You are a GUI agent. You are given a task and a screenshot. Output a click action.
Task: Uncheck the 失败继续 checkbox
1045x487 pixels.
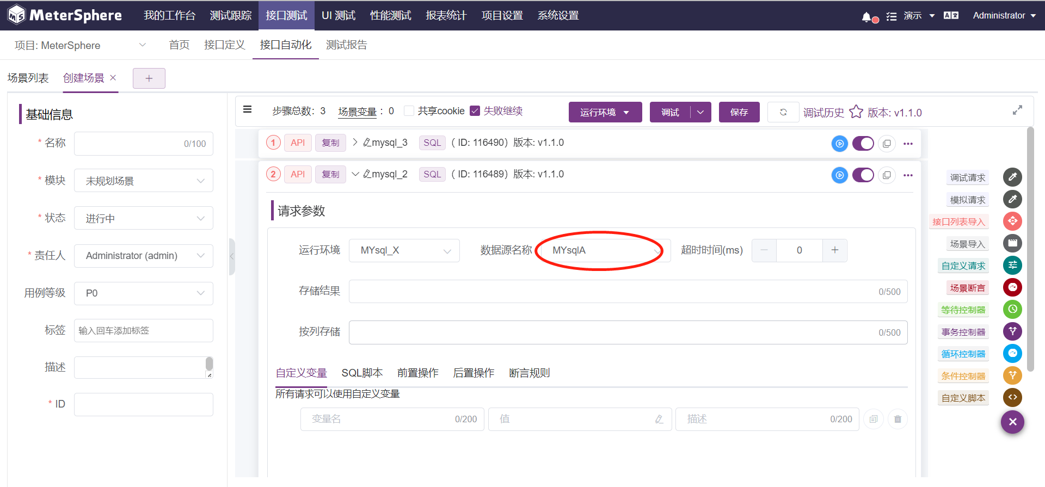(x=475, y=111)
